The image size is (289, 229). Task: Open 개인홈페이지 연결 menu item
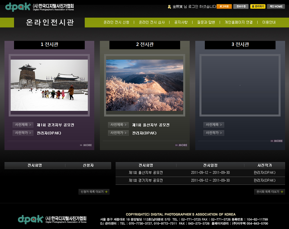[238, 22]
